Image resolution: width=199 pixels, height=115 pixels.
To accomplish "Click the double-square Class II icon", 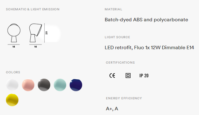I will pyautogui.click(x=128, y=76).
